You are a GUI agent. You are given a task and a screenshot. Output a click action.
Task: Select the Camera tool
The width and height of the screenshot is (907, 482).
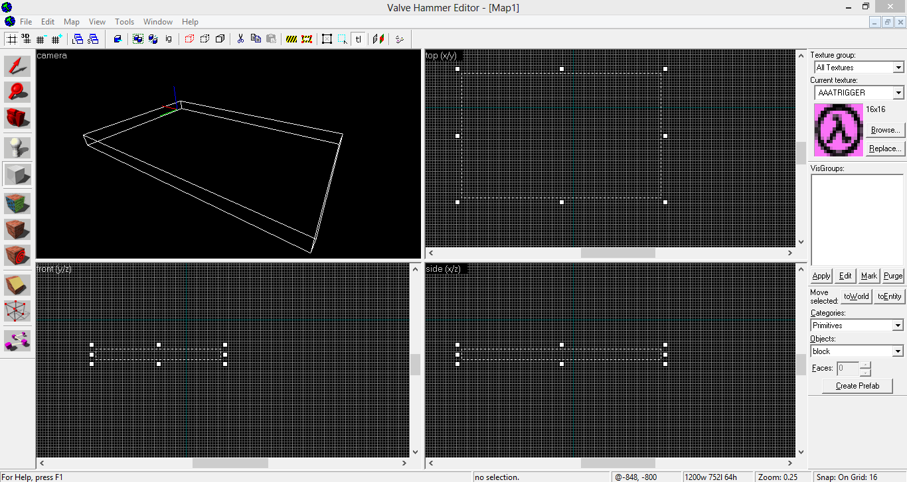point(18,117)
